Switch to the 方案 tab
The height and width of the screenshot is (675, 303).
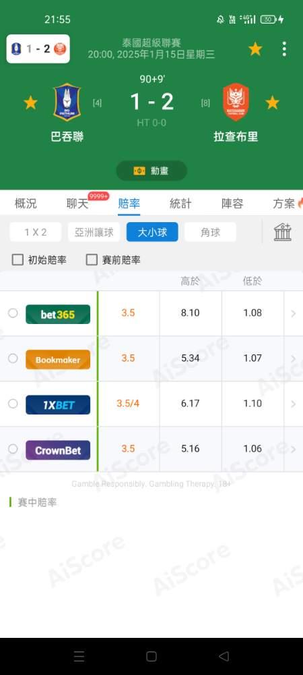[283, 204]
